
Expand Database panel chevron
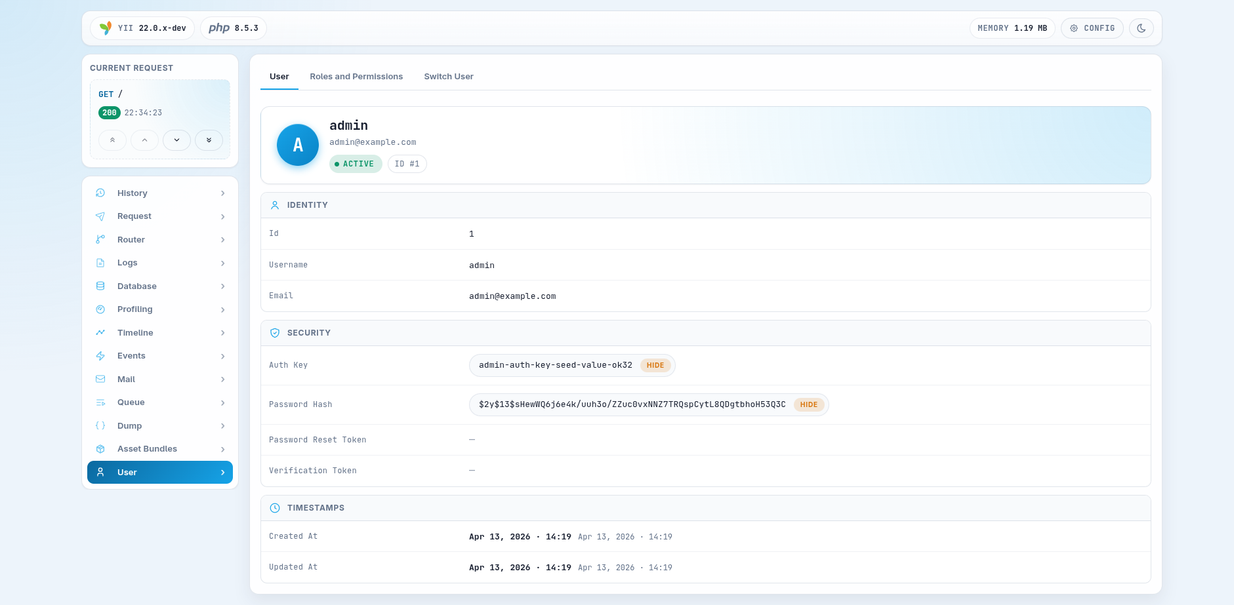pyautogui.click(x=223, y=286)
